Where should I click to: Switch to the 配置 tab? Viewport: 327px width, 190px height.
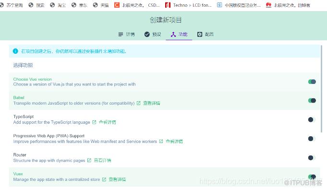point(206,35)
